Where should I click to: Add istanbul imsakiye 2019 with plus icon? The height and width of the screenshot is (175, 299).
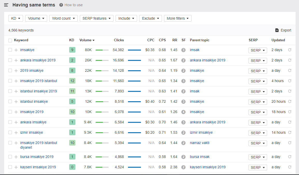16,91
